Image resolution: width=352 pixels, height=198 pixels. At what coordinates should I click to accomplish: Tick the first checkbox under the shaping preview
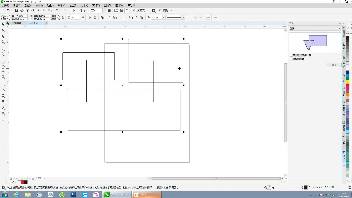pyautogui.click(x=291, y=55)
